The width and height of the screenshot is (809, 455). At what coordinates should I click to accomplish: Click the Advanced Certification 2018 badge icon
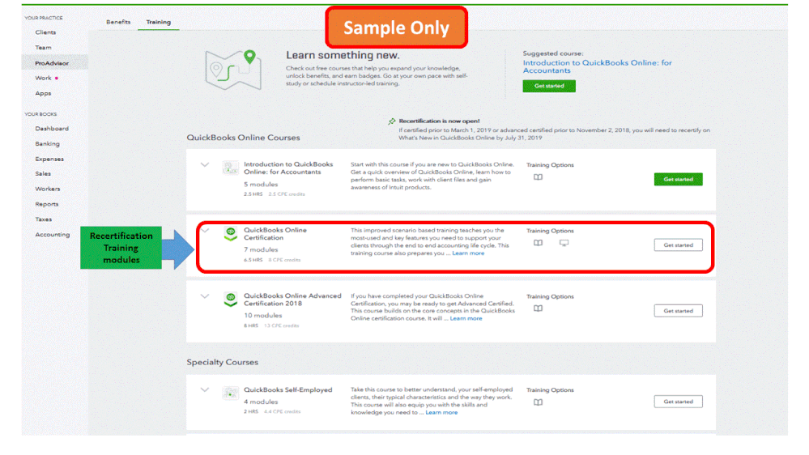click(230, 300)
